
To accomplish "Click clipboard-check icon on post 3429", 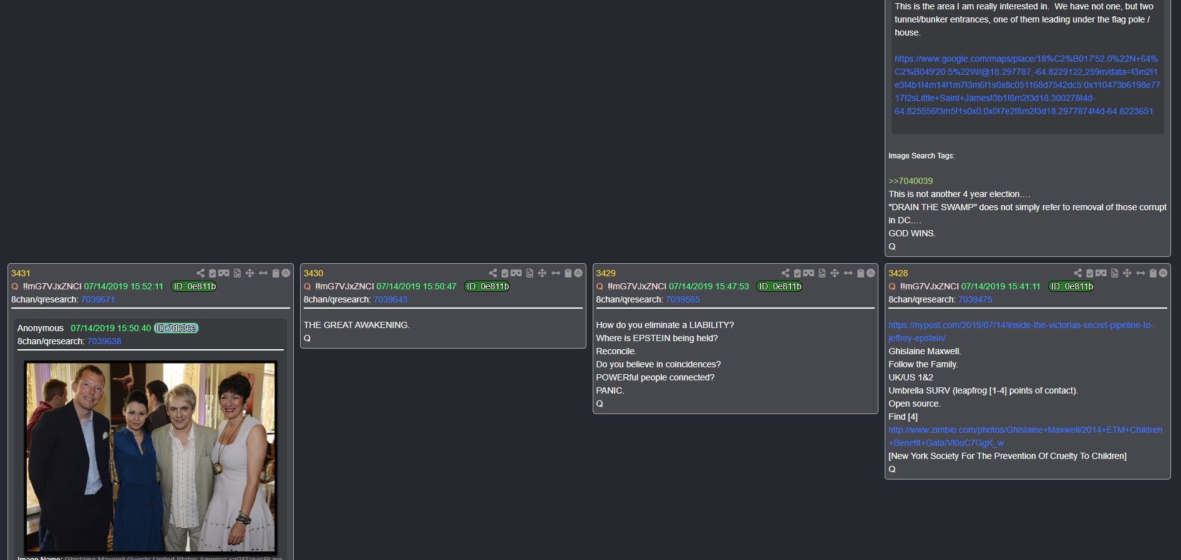I will point(797,273).
